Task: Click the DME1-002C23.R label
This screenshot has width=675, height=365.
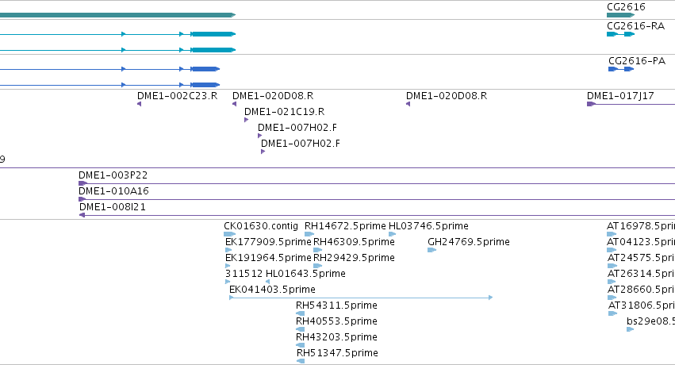Action: point(178,95)
